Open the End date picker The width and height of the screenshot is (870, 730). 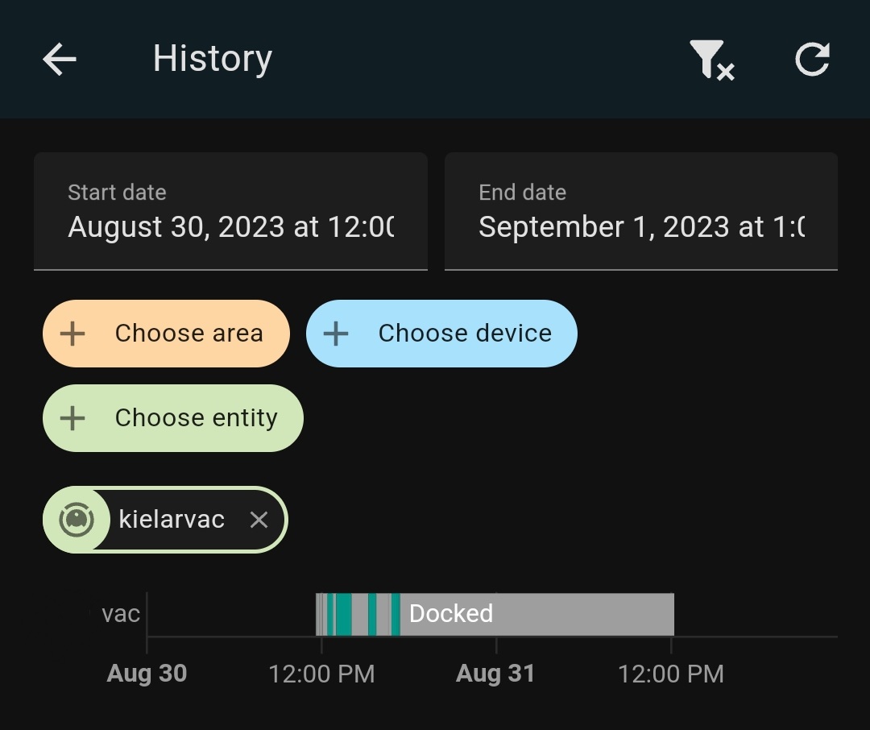640,211
